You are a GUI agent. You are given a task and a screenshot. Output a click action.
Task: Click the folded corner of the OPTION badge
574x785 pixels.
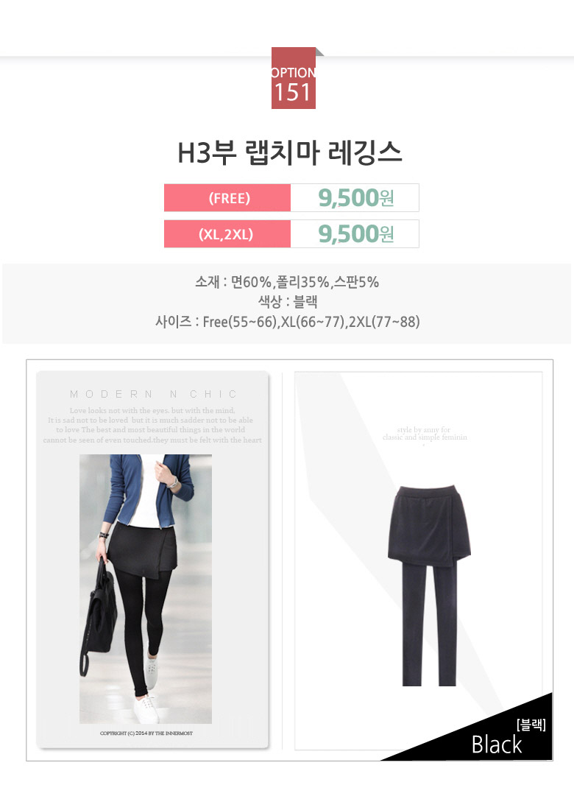320,52
